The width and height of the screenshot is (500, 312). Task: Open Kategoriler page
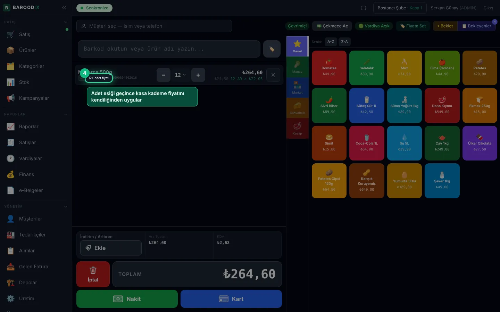36,66
